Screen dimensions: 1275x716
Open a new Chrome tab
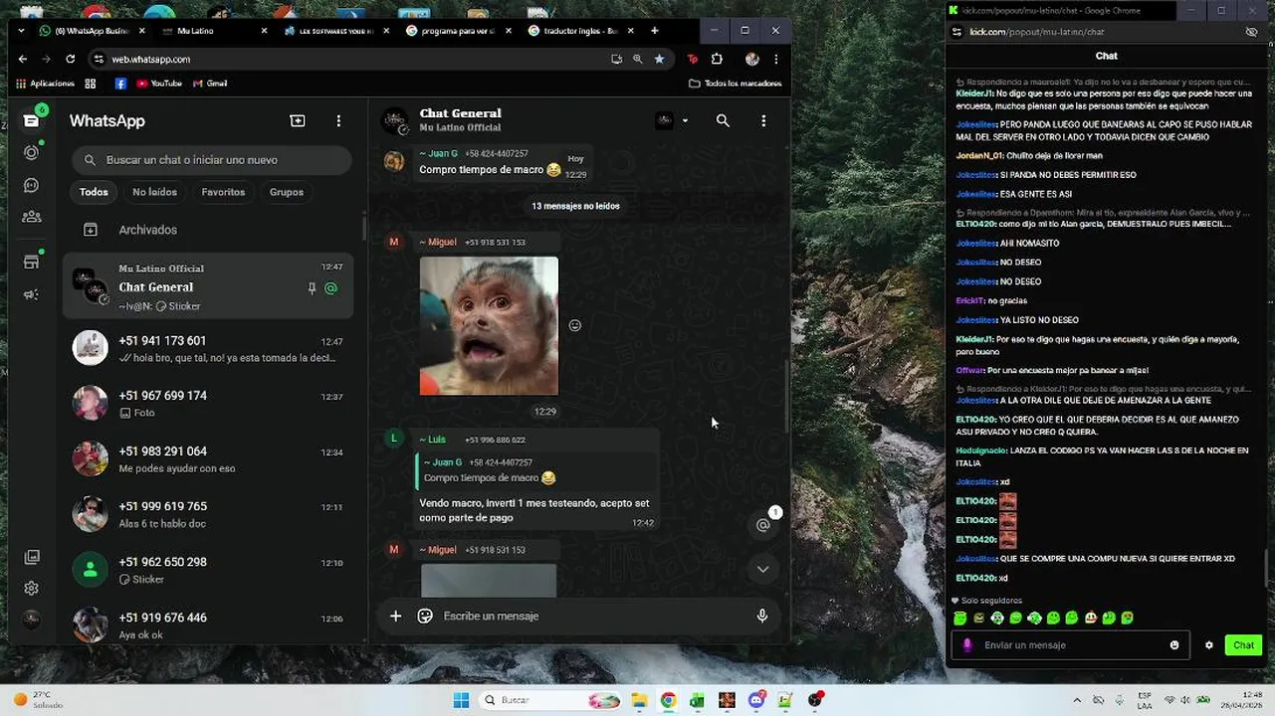point(654,31)
